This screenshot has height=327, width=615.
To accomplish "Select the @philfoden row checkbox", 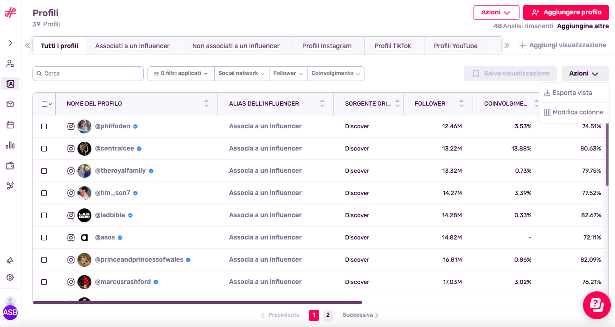I will (44, 126).
